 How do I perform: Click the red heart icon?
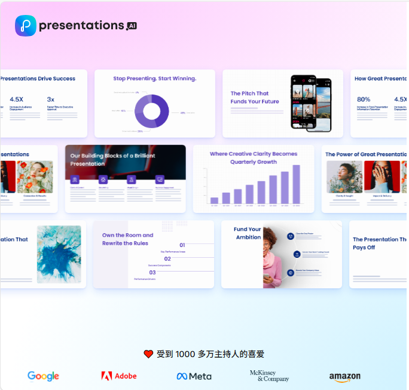click(148, 354)
